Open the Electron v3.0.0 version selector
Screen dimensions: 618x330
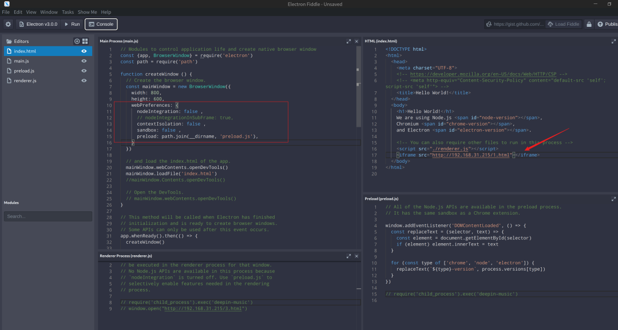[39, 24]
